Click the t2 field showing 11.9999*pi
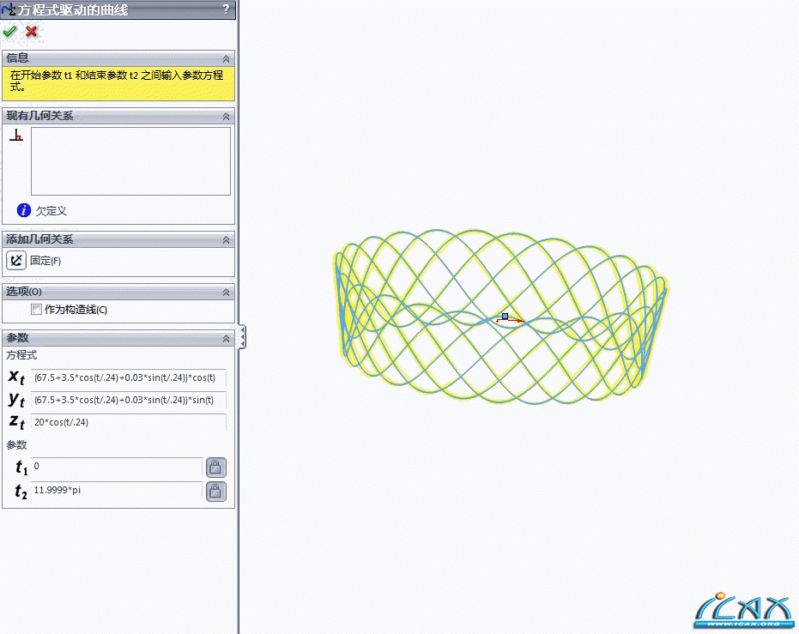 tap(117, 491)
